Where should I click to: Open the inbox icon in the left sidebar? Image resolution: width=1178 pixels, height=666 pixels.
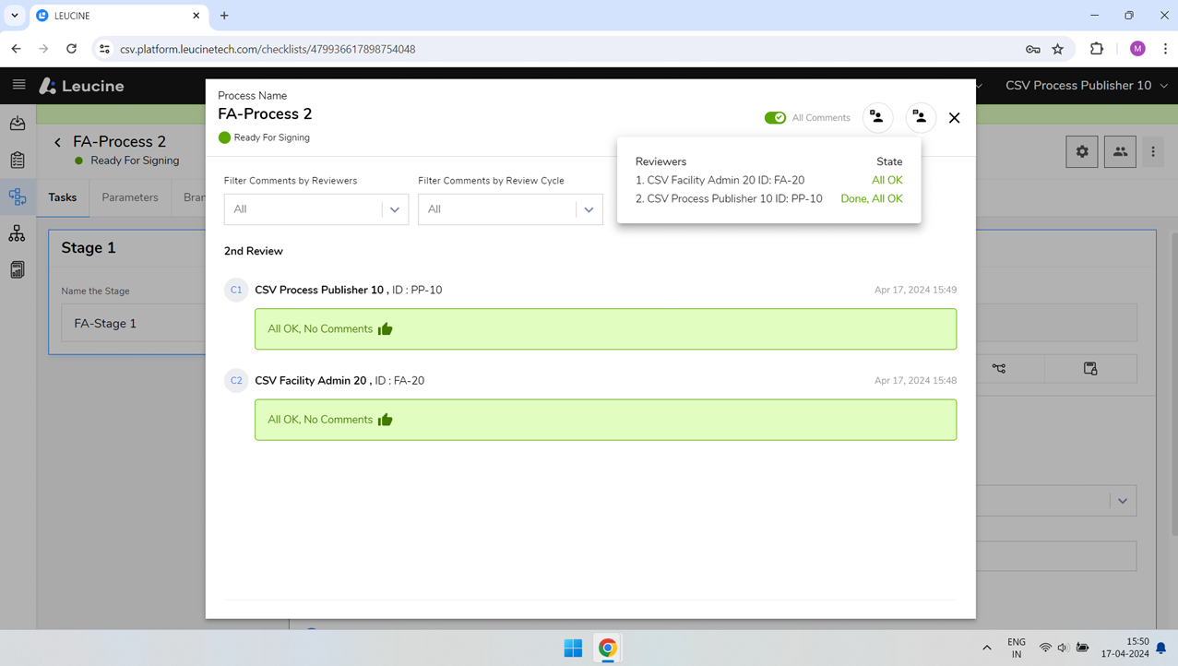tap(18, 124)
